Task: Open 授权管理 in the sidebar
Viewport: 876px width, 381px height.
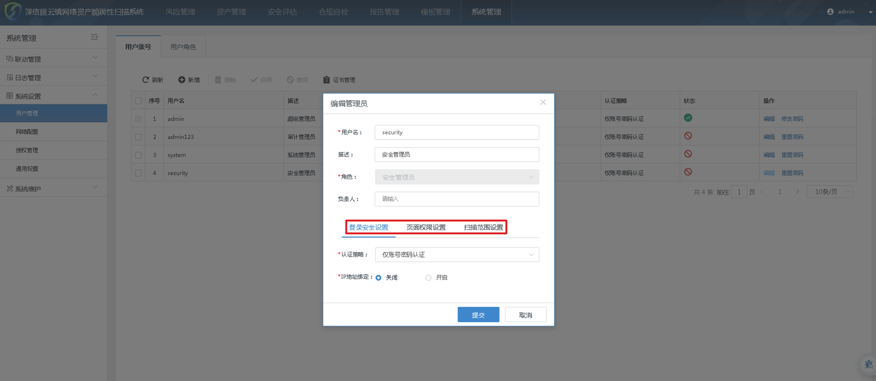Action: pos(53,150)
